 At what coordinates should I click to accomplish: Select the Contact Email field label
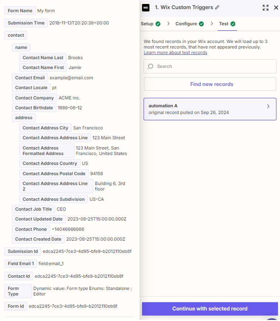pyautogui.click(x=30, y=78)
